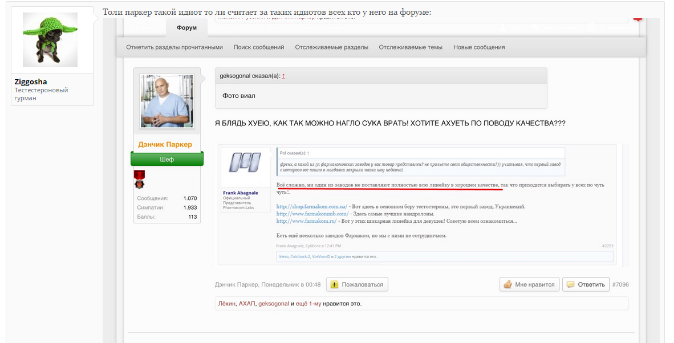Image resolution: width=674 pixels, height=343 pixels.
Task: Click Дэнчик Паркер's profile photo
Action: coord(167,102)
